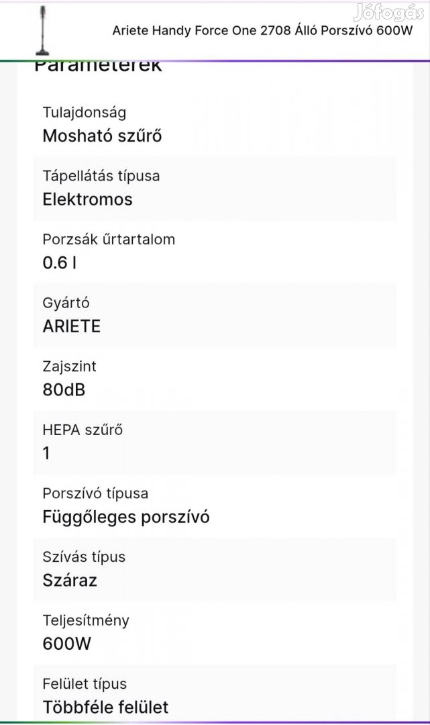Select the Elektromos value
Screen dimensions: 430x725
coord(87,199)
